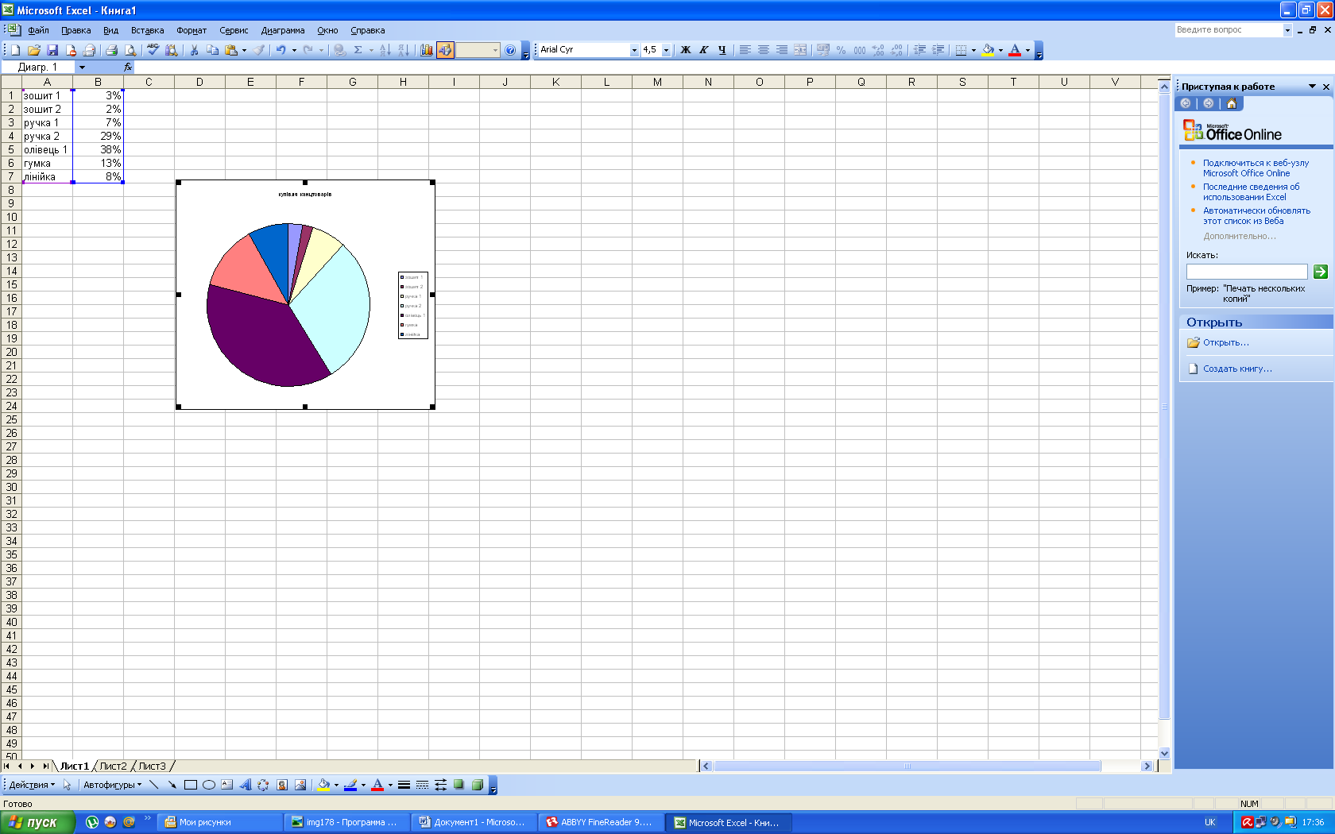Toggle the Drawing toolbar icon

[445, 50]
